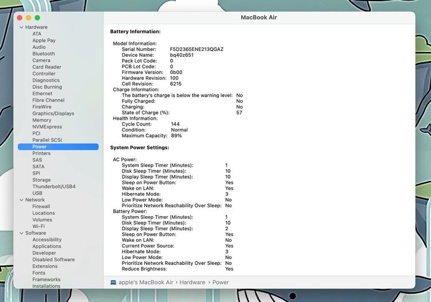Open Installations in the sidebar
The height and width of the screenshot is (302, 431).
46,286
